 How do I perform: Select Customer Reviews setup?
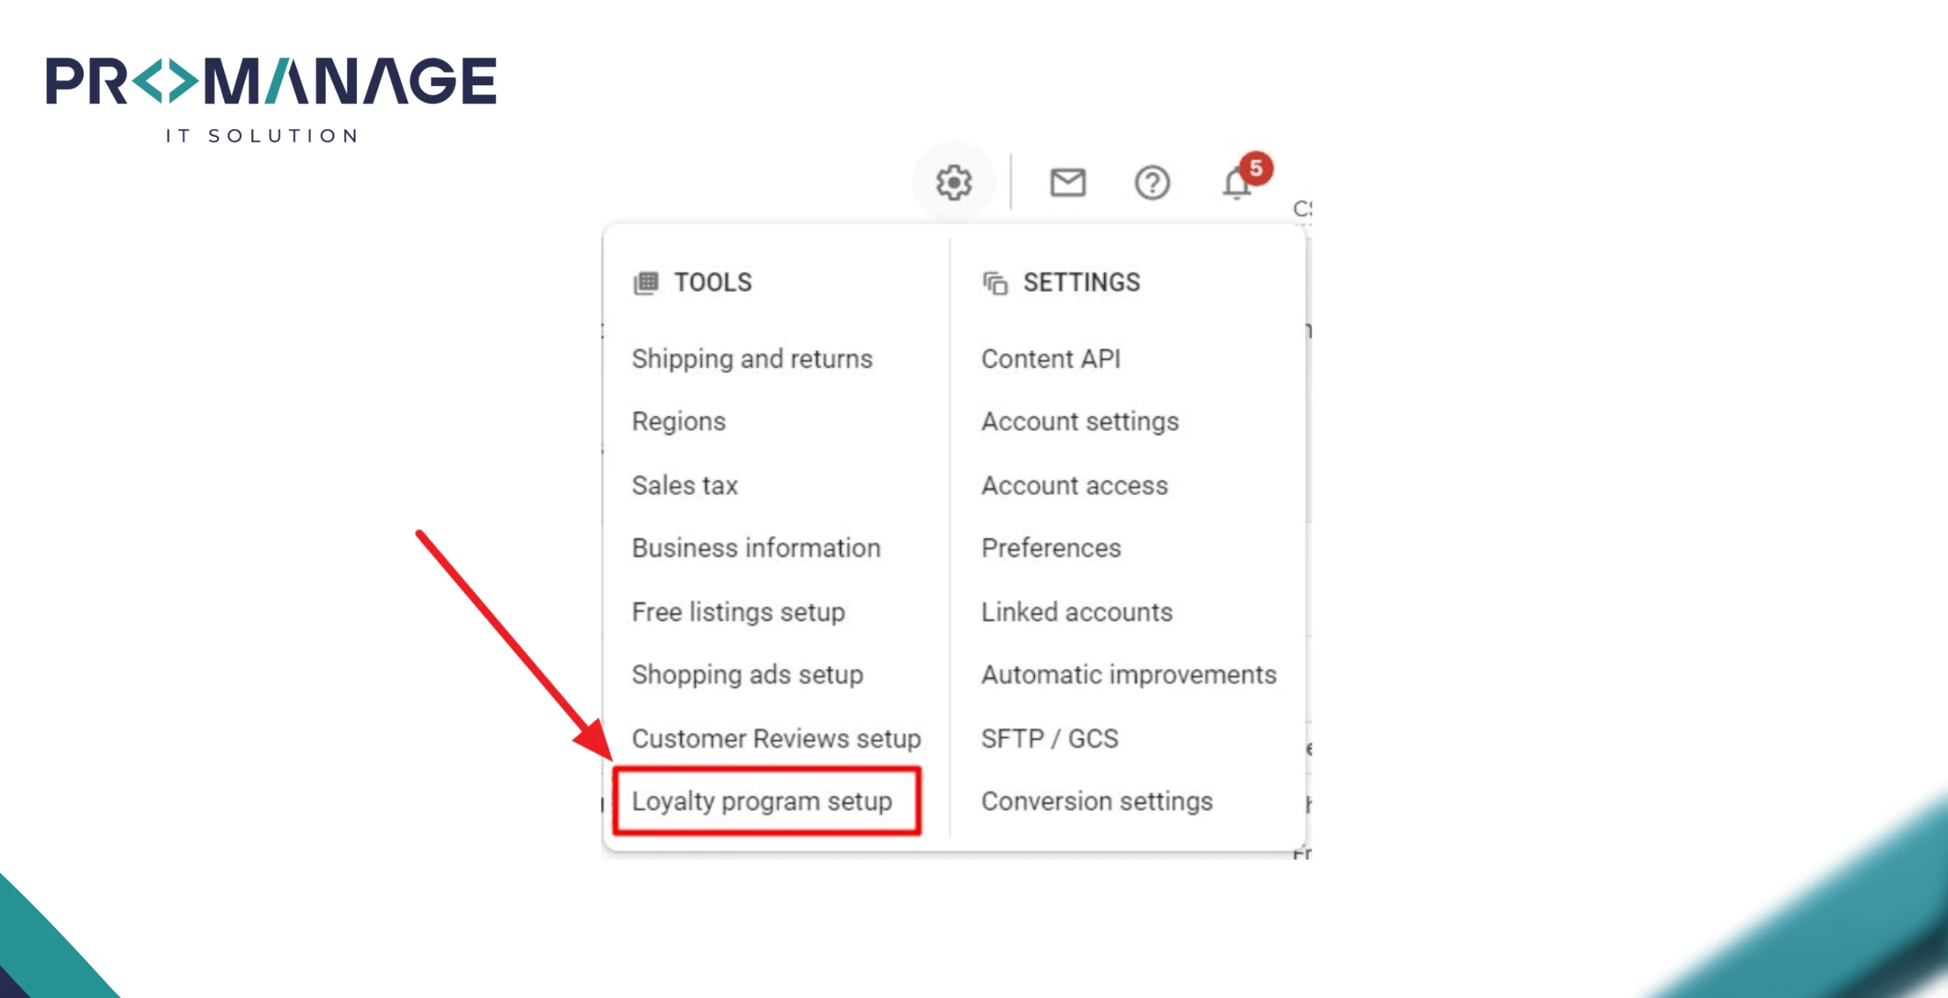click(x=777, y=737)
